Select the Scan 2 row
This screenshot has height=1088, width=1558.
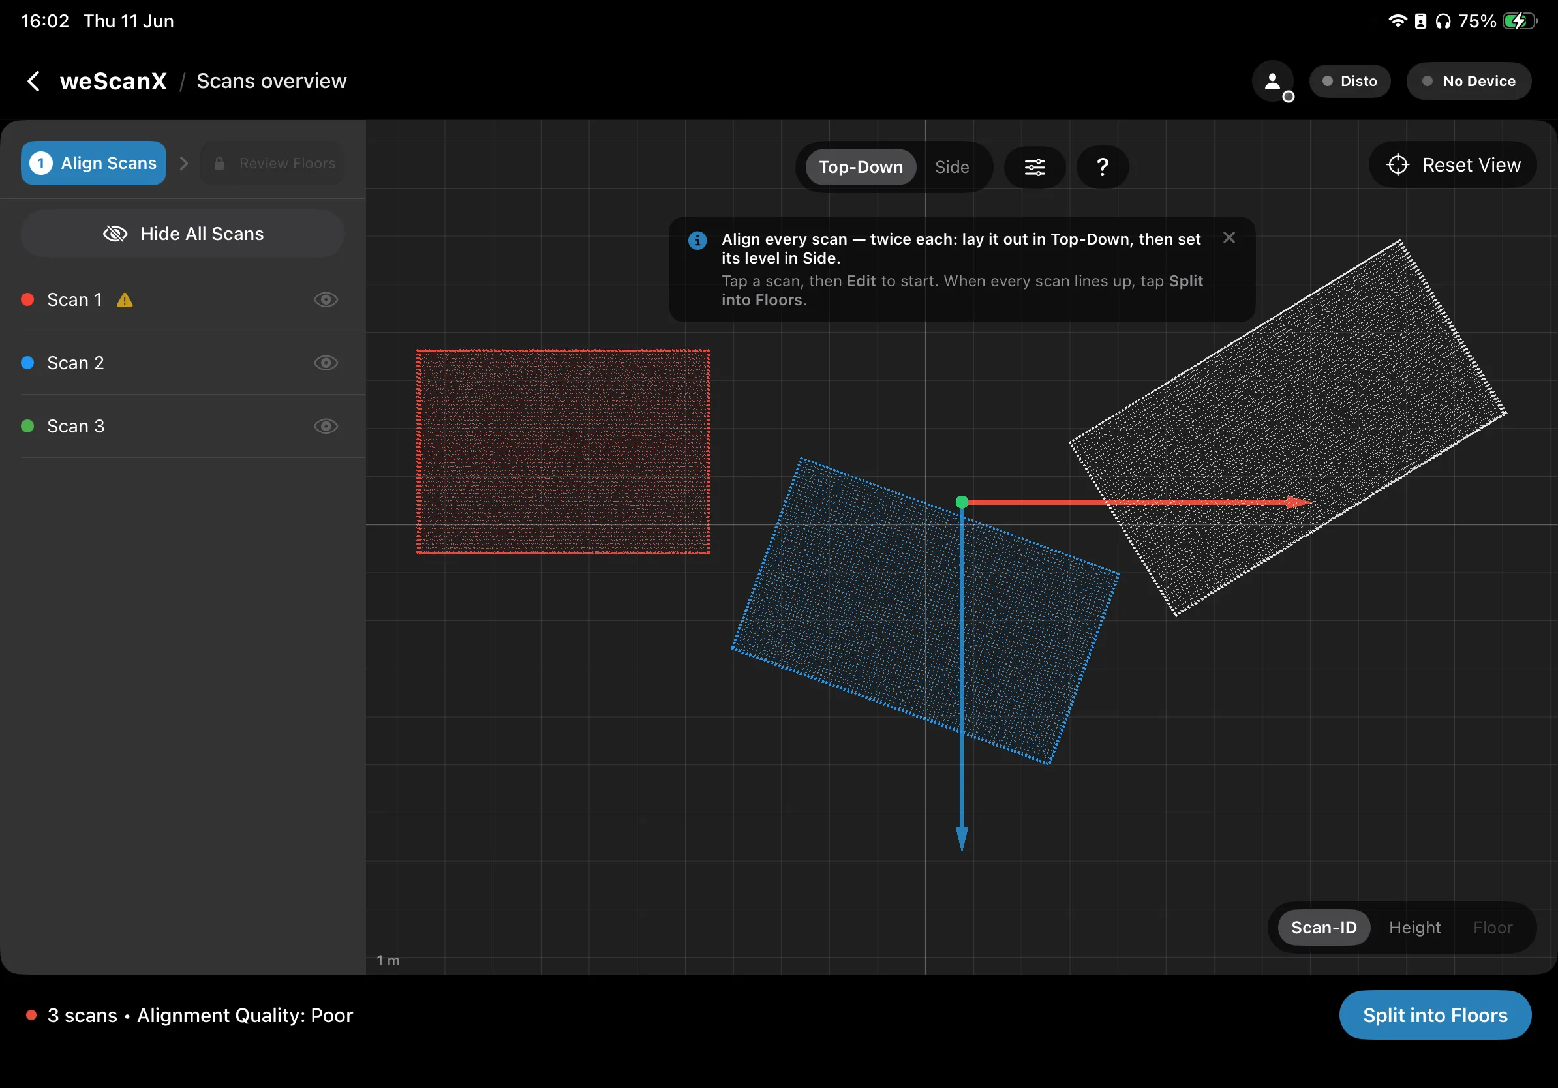[x=183, y=363]
